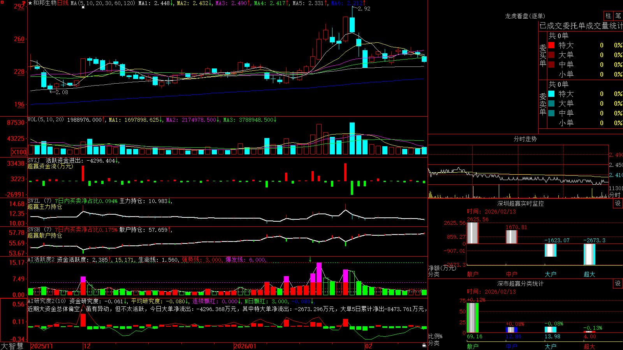Click the 深圳超赢实时监控 panel title
Viewport: 623px width, 350px height.
click(x=521, y=203)
